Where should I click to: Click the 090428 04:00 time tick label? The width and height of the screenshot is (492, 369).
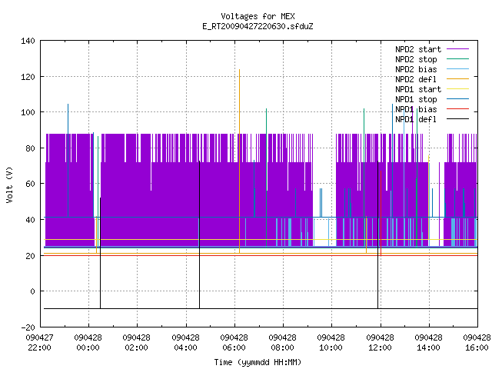186,343
